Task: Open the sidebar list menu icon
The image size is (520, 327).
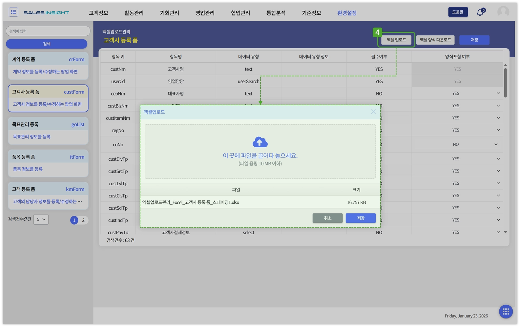Action: (13, 12)
